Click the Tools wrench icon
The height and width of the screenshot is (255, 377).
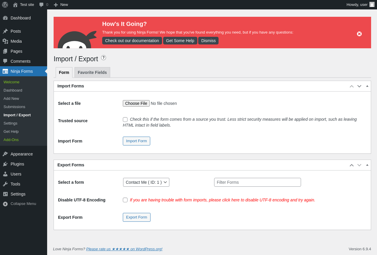pyautogui.click(x=5, y=184)
